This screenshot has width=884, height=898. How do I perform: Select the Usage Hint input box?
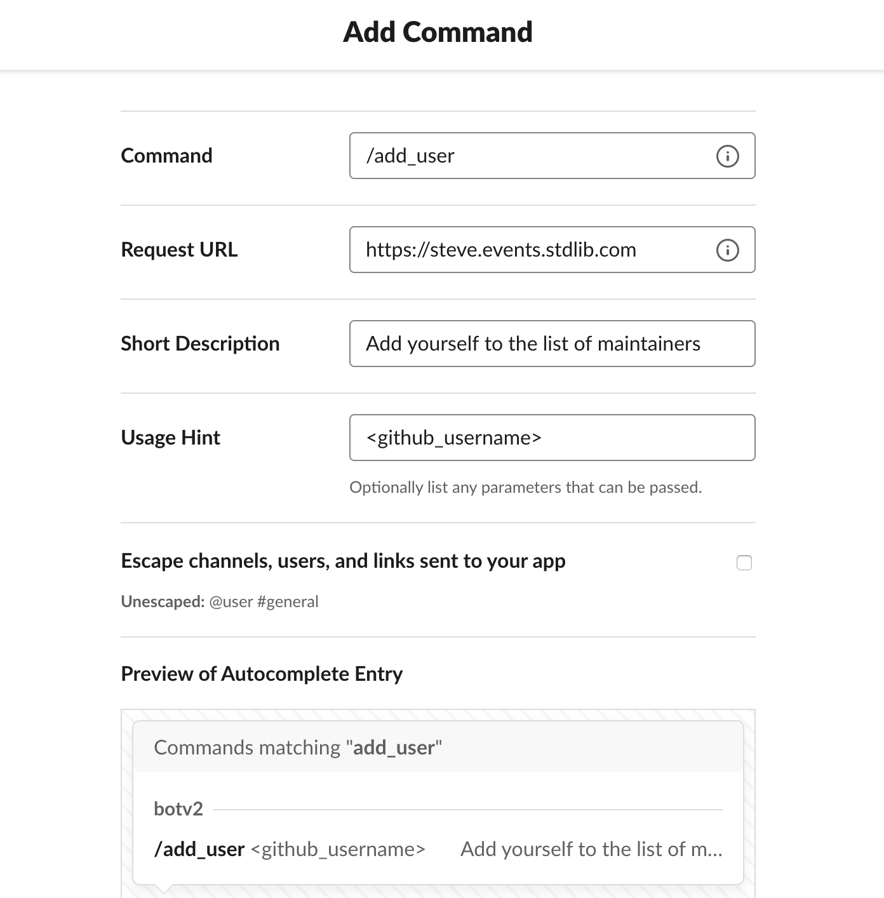tap(551, 438)
